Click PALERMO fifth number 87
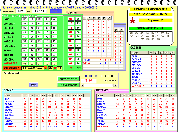178x132 pixels. pyautogui.click(x=54, y=46)
